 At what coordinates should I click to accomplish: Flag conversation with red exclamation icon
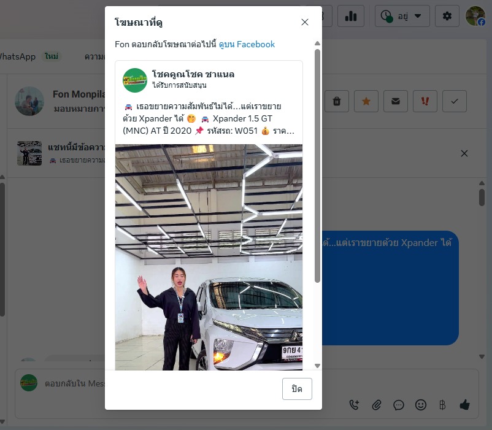425,101
